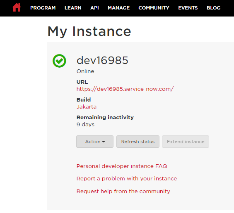Click the bold URL label
This screenshot has width=234, height=213.
(x=82, y=82)
